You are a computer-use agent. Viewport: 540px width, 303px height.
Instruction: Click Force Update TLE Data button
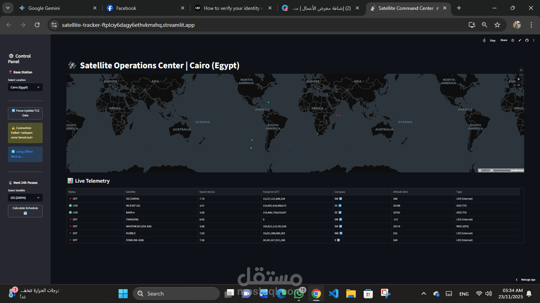click(25, 113)
